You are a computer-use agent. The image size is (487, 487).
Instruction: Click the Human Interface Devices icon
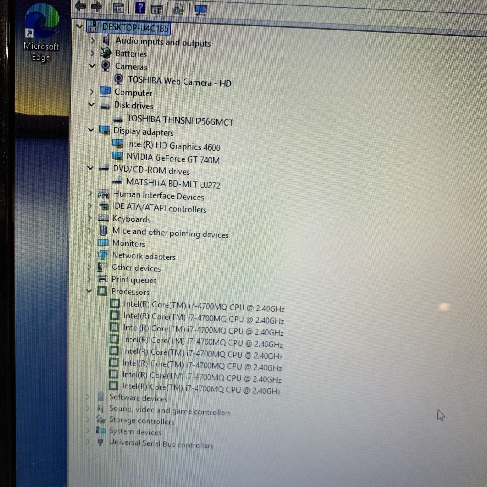point(103,194)
